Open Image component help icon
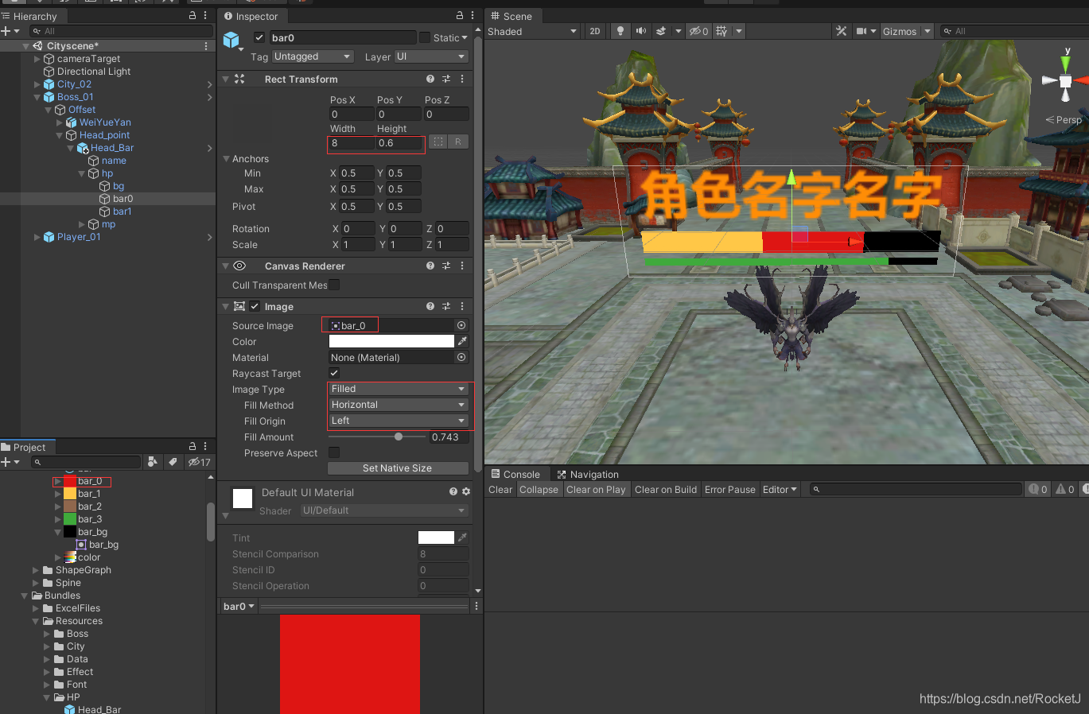Viewport: 1089px width, 714px height. tap(430, 306)
